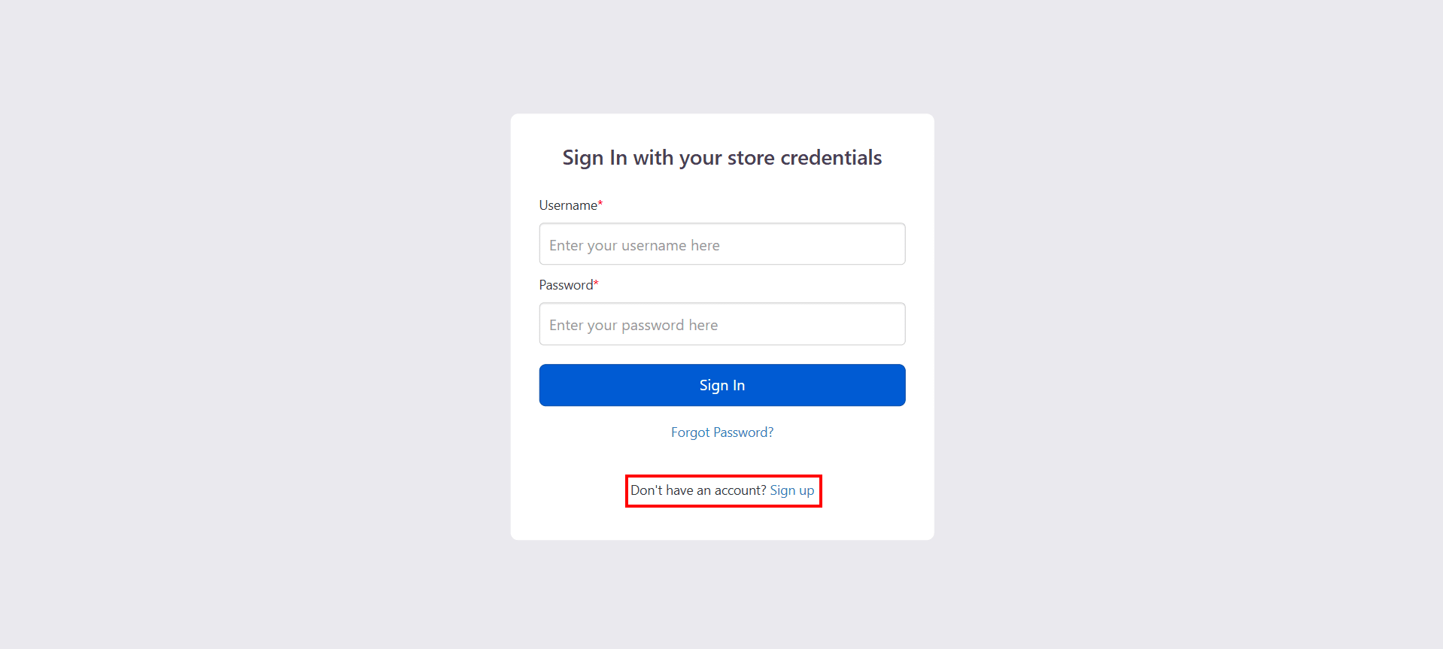Go to registration using Sign up
Image resolution: width=1443 pixels, height=649 pixels.
point(791,490)
